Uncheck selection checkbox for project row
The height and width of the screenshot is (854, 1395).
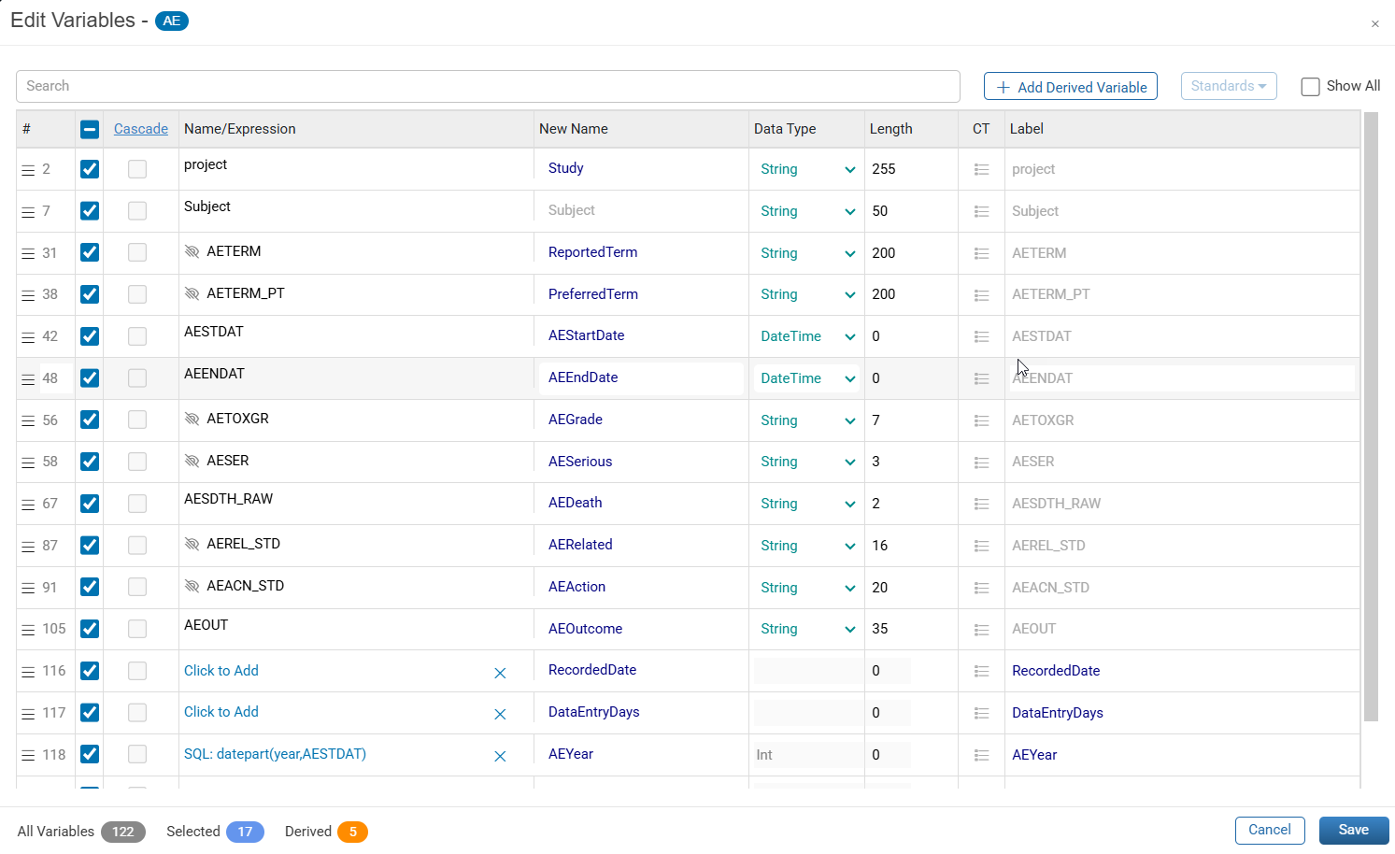[90, 169]
